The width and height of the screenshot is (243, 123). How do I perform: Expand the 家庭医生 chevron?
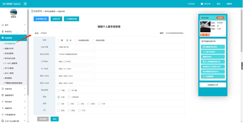[25, 31]
